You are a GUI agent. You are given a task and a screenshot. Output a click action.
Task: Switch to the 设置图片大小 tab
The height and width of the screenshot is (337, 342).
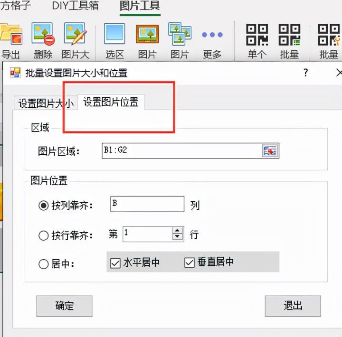click(x=45, y=103)
